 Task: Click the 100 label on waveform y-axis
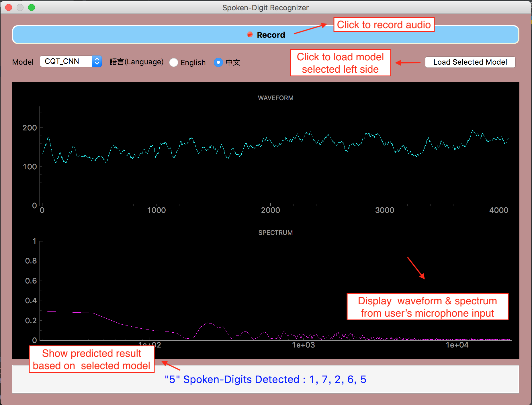tap(30, 167)
